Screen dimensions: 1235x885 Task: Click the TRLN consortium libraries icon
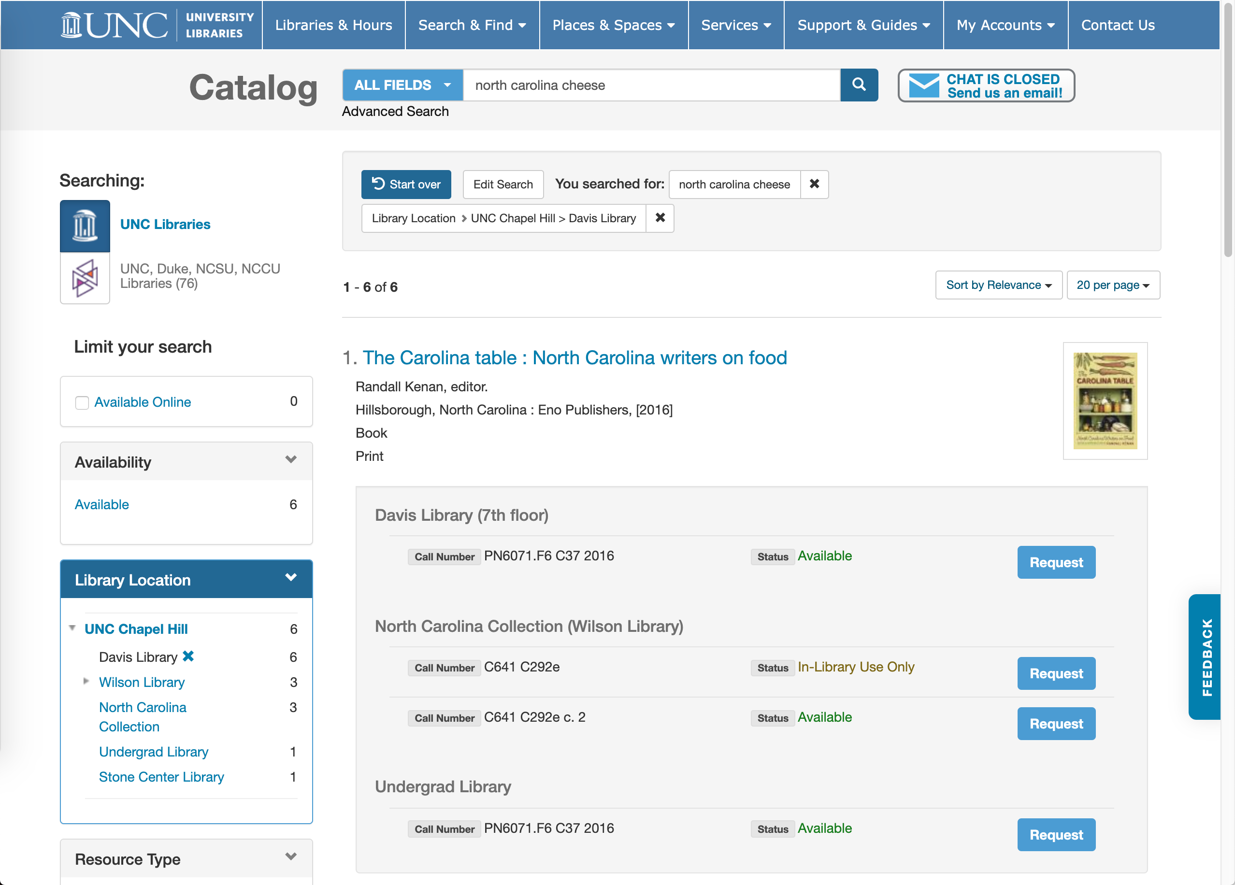coord(85,278)
